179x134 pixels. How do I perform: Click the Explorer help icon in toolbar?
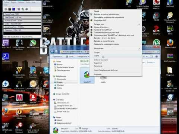tap(157, 57)
